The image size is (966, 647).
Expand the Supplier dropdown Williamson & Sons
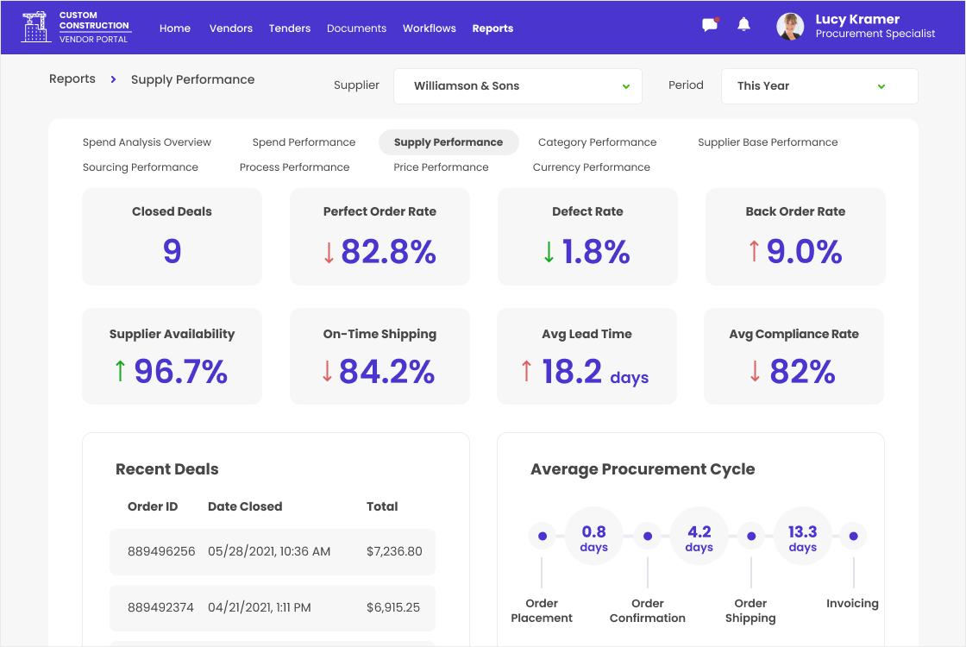tap(517, 86)
